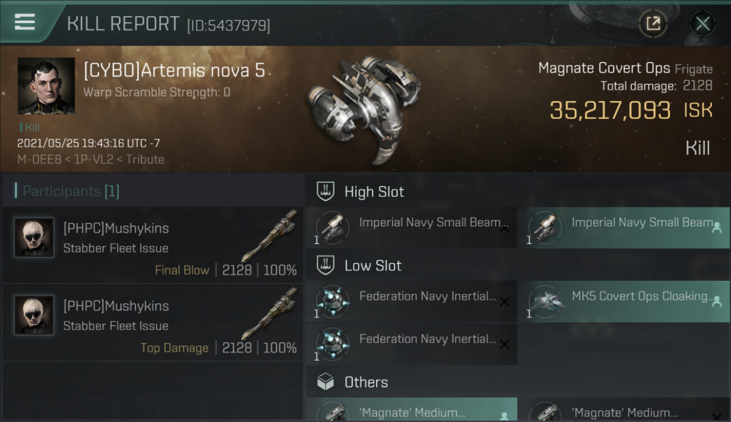Open the hamburger menu icon
This screenshot has height=422, width=731.
pyautogui.click(x=25, y=22)
